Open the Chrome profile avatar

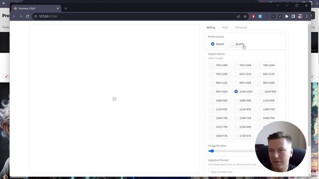pyautogui.click(x=300, y=16)
